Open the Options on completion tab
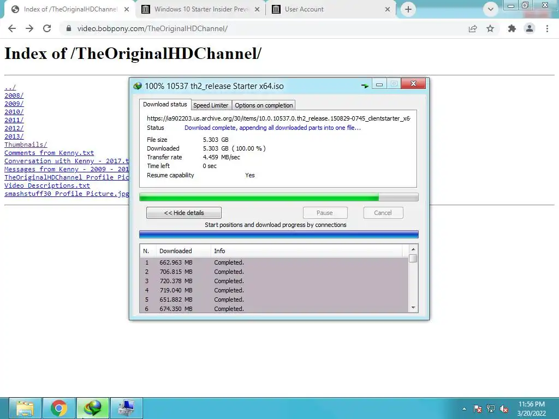 [264, 105]
